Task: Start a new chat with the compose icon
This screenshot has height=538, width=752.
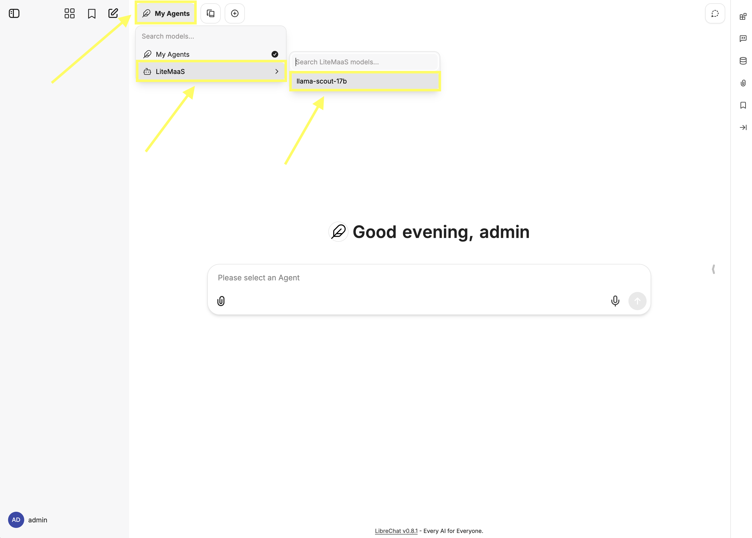Action: coord(113,13)
